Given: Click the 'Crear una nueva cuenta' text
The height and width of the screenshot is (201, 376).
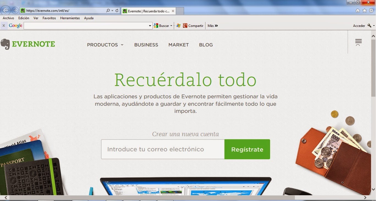Looking at the screenshot, I should click(185, 134).
